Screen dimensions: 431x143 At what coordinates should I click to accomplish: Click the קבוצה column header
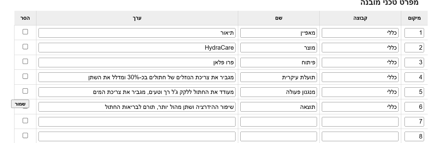(x=360, y=18)
